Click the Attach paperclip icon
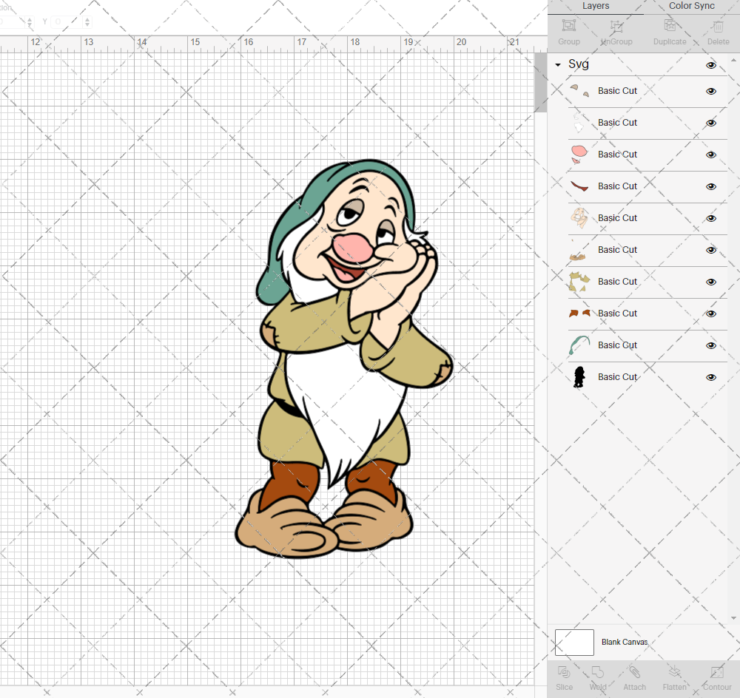This screenshot has width=740, height=698. [x=634, y=672]
